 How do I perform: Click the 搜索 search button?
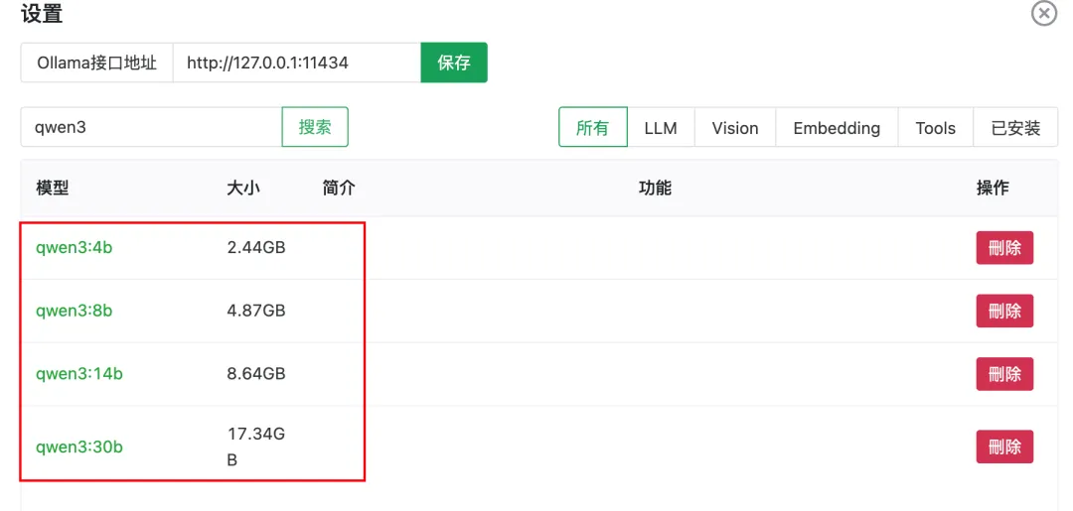point(315,127)
